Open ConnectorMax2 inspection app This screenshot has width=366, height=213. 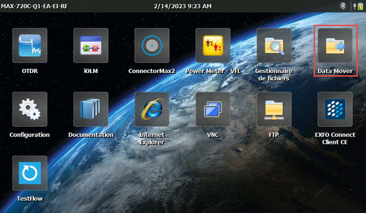[x=152, y=45]
